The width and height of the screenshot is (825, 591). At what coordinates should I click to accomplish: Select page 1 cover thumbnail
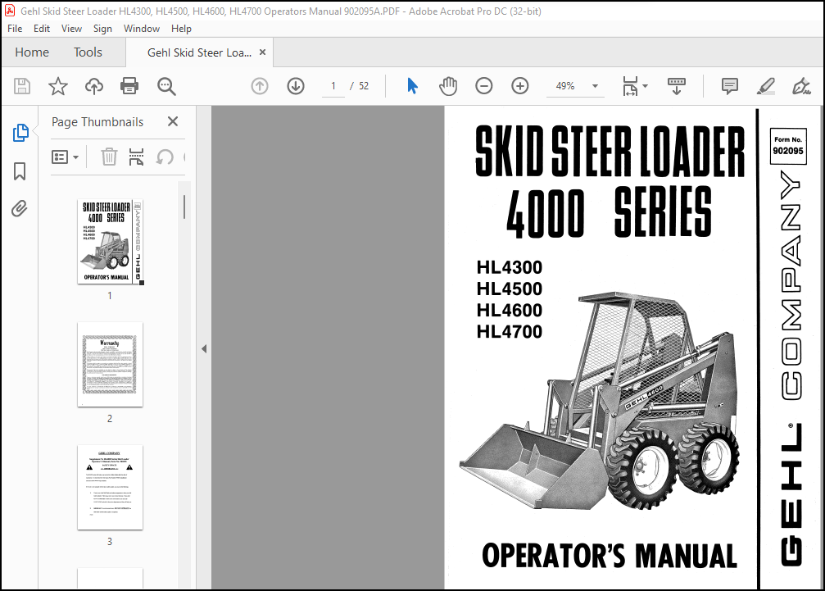pyautogui.click(x=110, y=242)
